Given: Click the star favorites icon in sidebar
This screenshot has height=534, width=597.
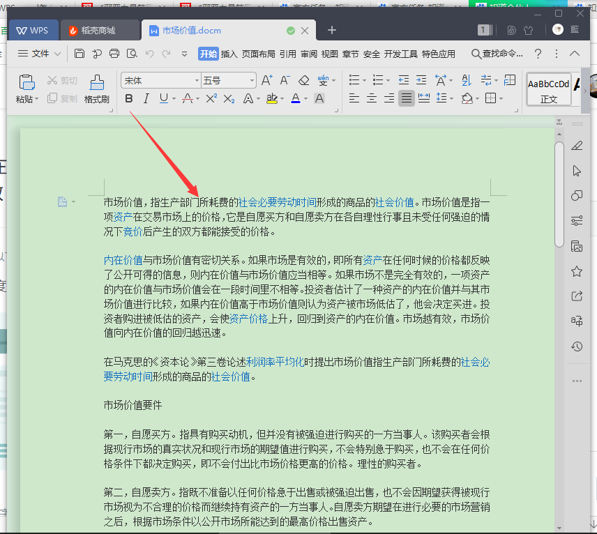Looking at the screenshot, I should 577,271.
